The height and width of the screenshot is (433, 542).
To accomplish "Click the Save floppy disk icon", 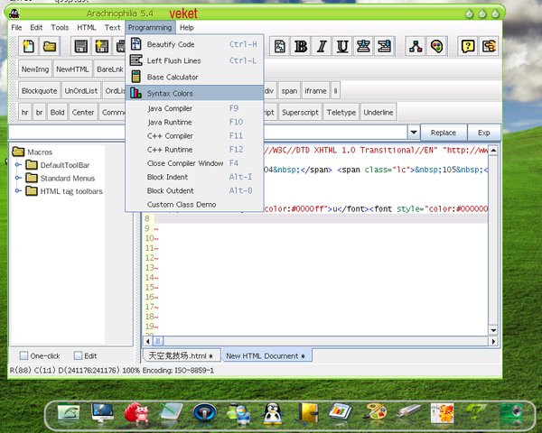I will 79,46.
